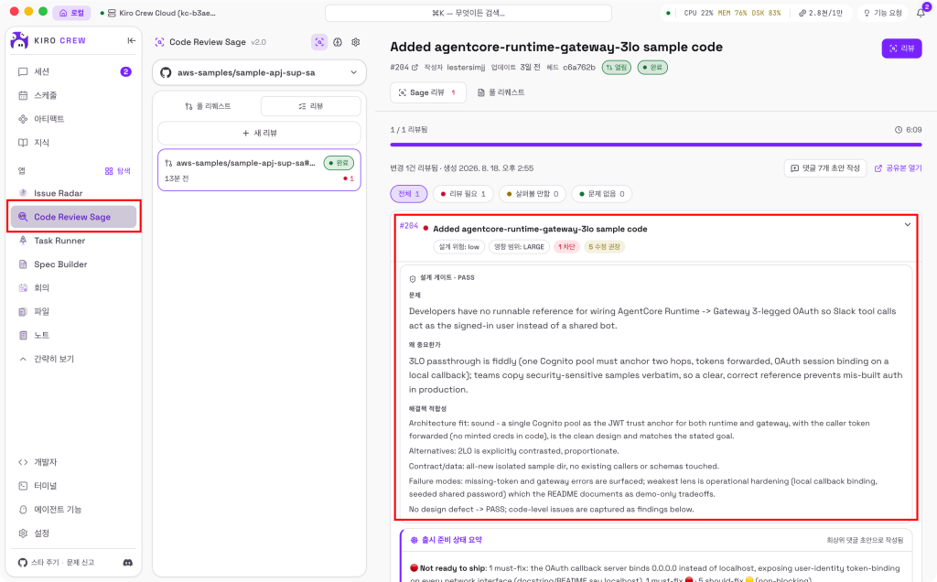
Task: Open external link icon beside #204
Action: tap(415, 68)
